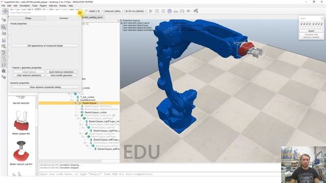The width and height of the screenshot is (326, 183).
Task: Close the Scene Object Properties dialog
Action: pyautogui.click(x=79, y=13)
